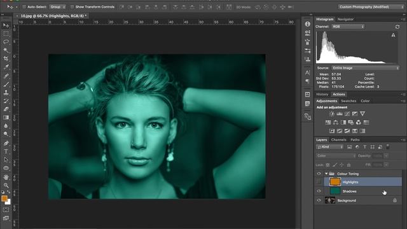Image resolution: width=407 pixels, height=229 pixels.
Task: Switch to the Channels tab
Action: [338, 140]
